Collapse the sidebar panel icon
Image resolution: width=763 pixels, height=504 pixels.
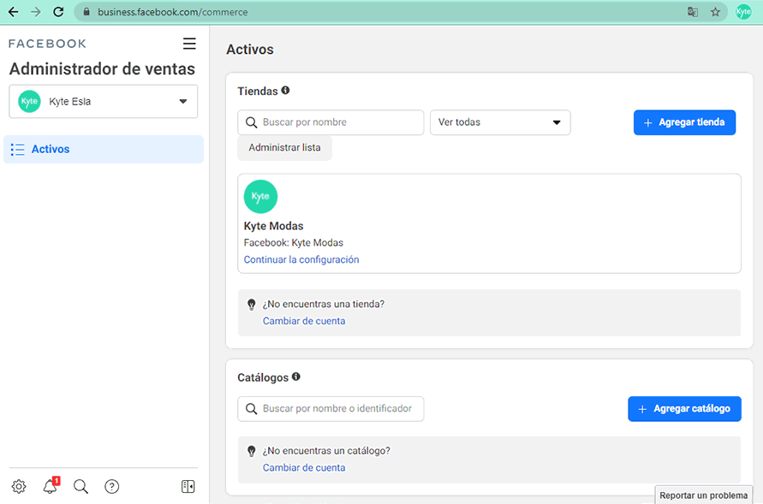(x=188, y=486)
